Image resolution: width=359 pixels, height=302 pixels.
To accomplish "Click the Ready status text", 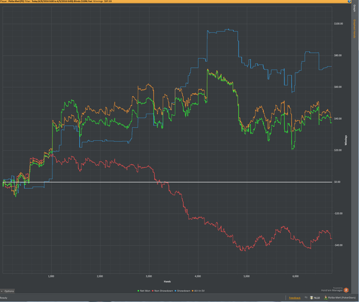I will tap(4, 298).
